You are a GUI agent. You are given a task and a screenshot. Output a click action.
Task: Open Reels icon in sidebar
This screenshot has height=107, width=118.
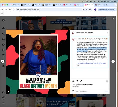[3, 45]
